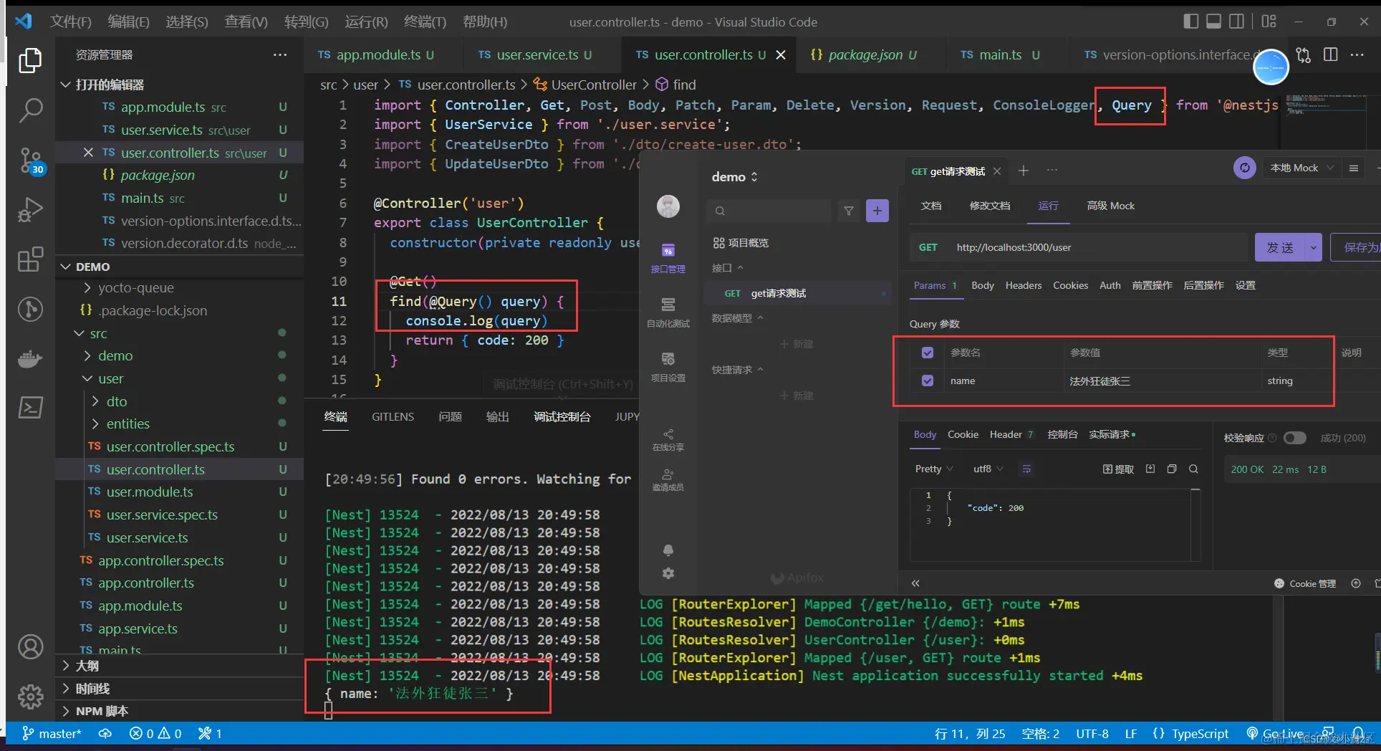Expand the 时间线 section
The width and height of the screenshot is (1381, 751).
pos(179,689)
